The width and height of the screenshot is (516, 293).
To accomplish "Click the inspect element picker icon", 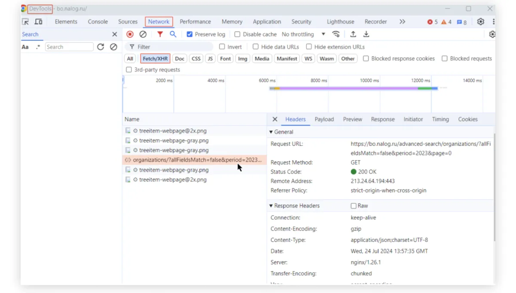I will point(25,22).
